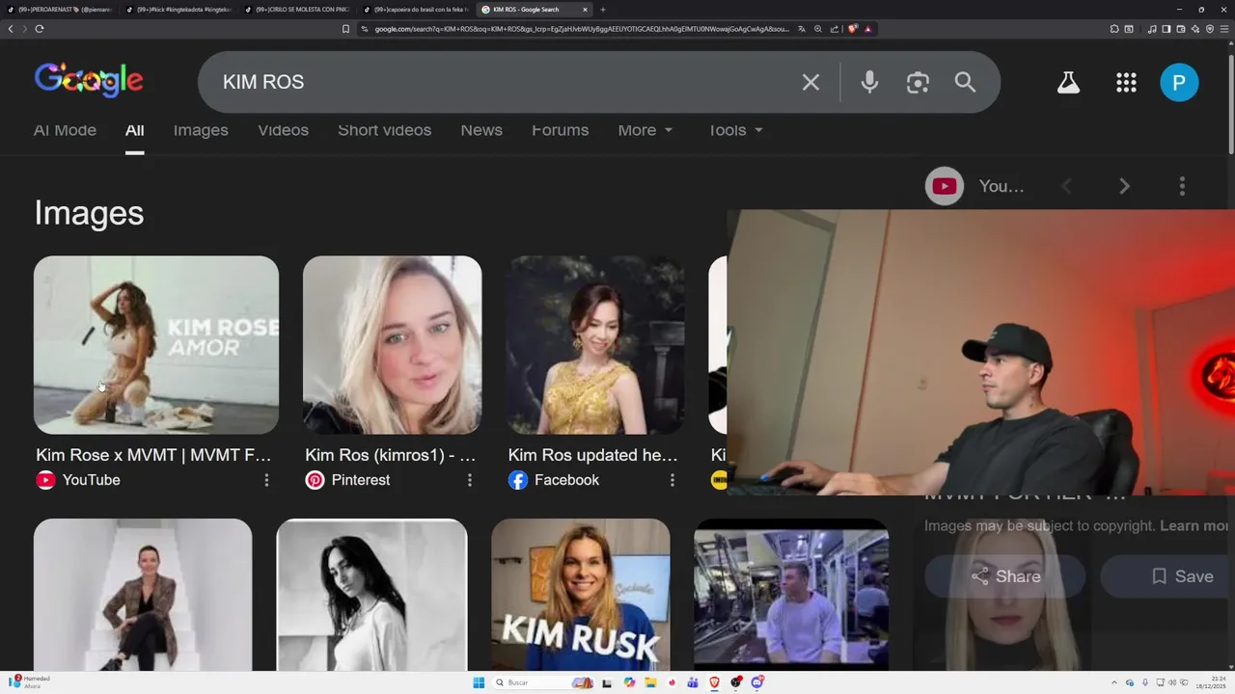Open Kim Rose x MVMT result link

pyautogui.click(x=153, y=455)
